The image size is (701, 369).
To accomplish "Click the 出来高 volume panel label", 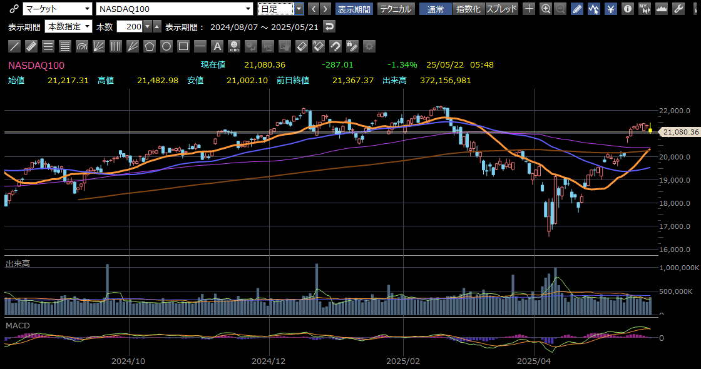I will point(18,263).
